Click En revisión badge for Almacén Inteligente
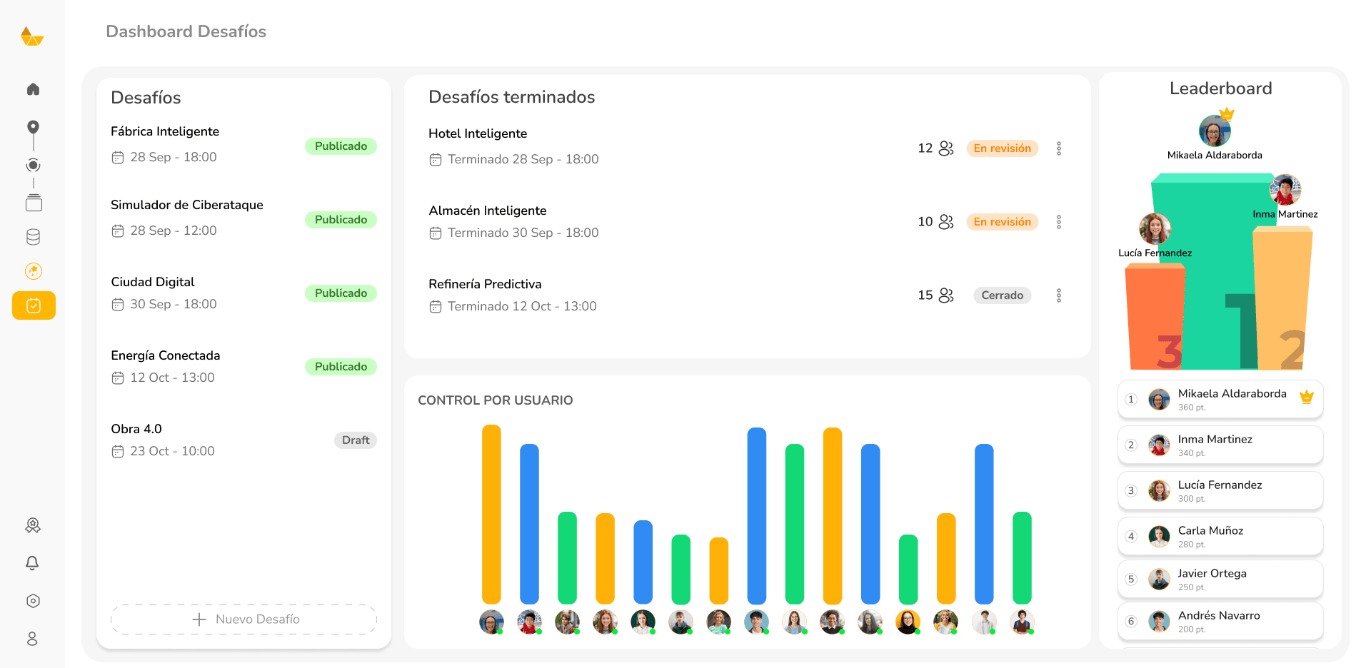 pyautogui.click(x=1003, y=222)
